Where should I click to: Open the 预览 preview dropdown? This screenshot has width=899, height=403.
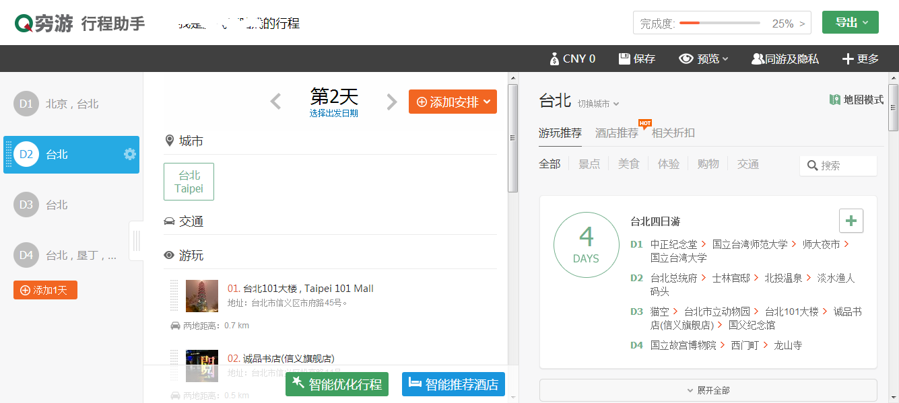click(704, 59)
